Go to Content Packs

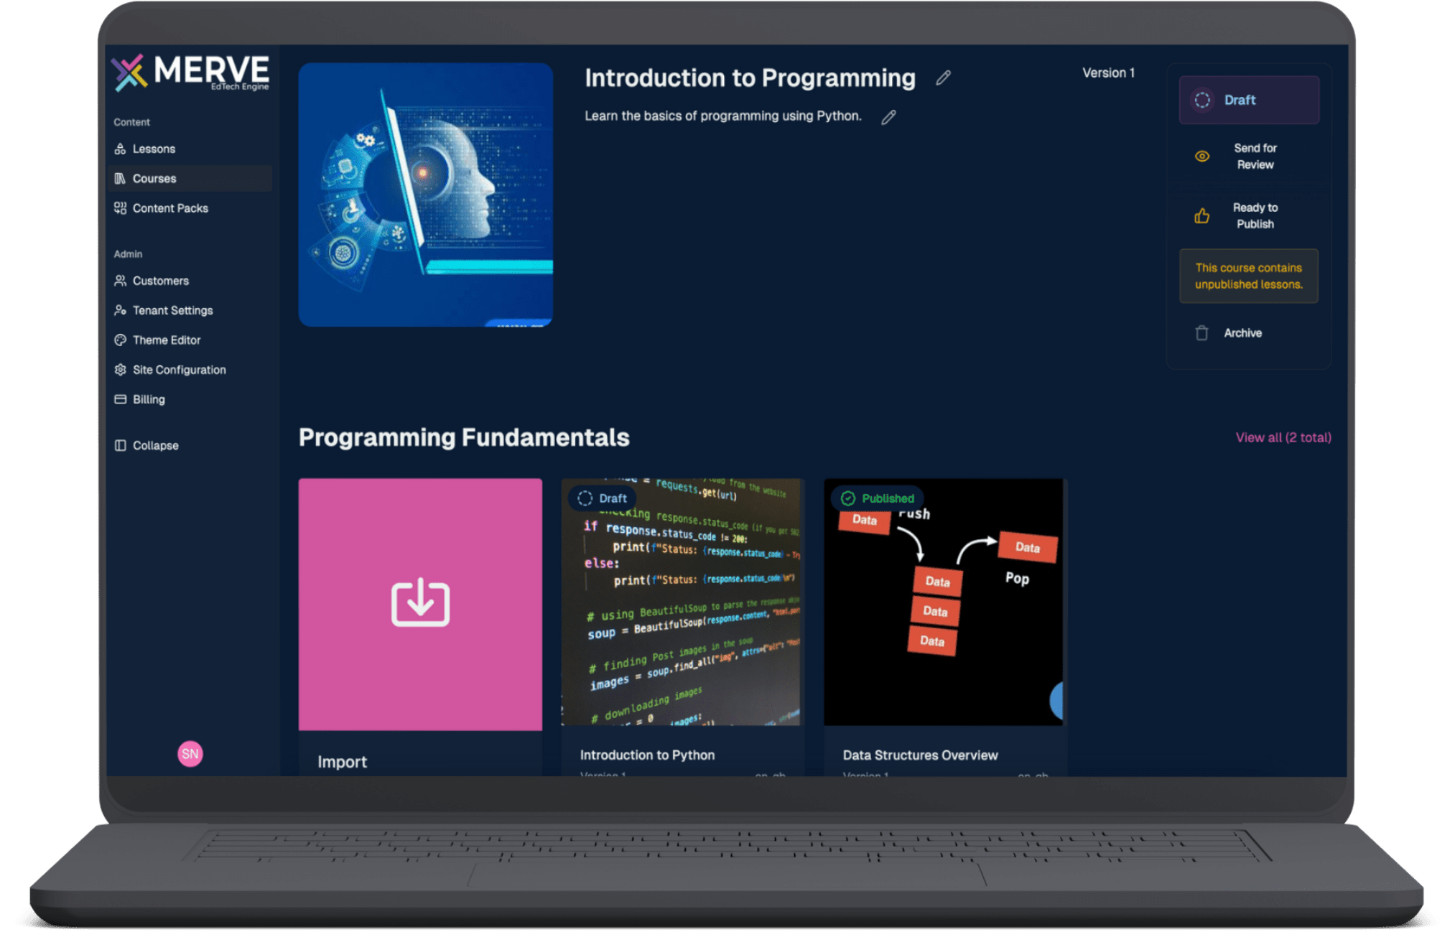[170, 208]
